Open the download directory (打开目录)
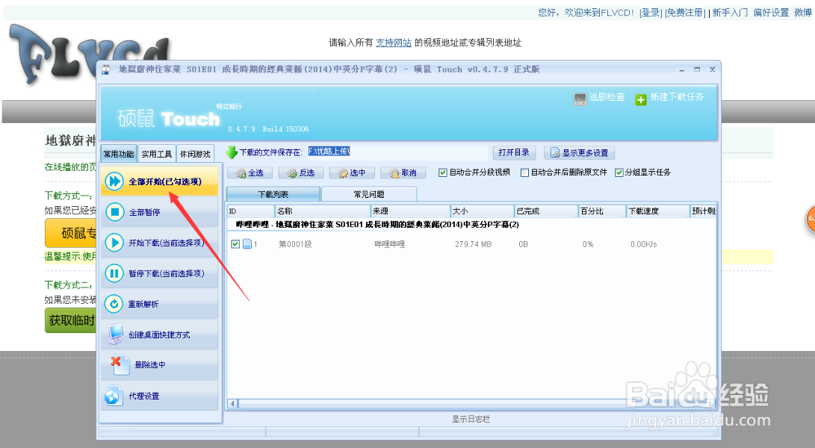815x448 pixels. click(513, 152)
